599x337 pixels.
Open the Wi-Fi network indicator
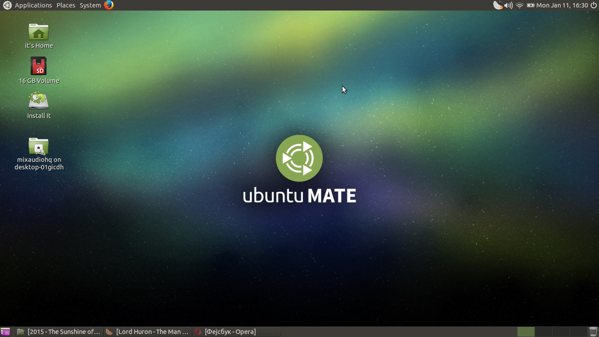[x=520, y=5]
